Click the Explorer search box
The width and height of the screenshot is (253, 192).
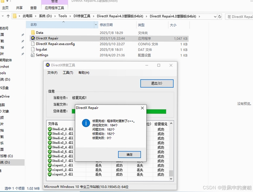click(239, 16)
